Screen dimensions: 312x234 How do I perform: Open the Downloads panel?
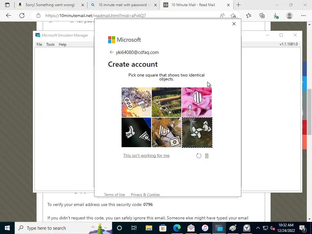[x=276, y=16]
